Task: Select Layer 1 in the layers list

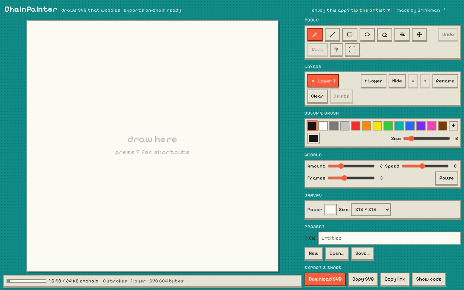Action: click(x=323, y=81)
